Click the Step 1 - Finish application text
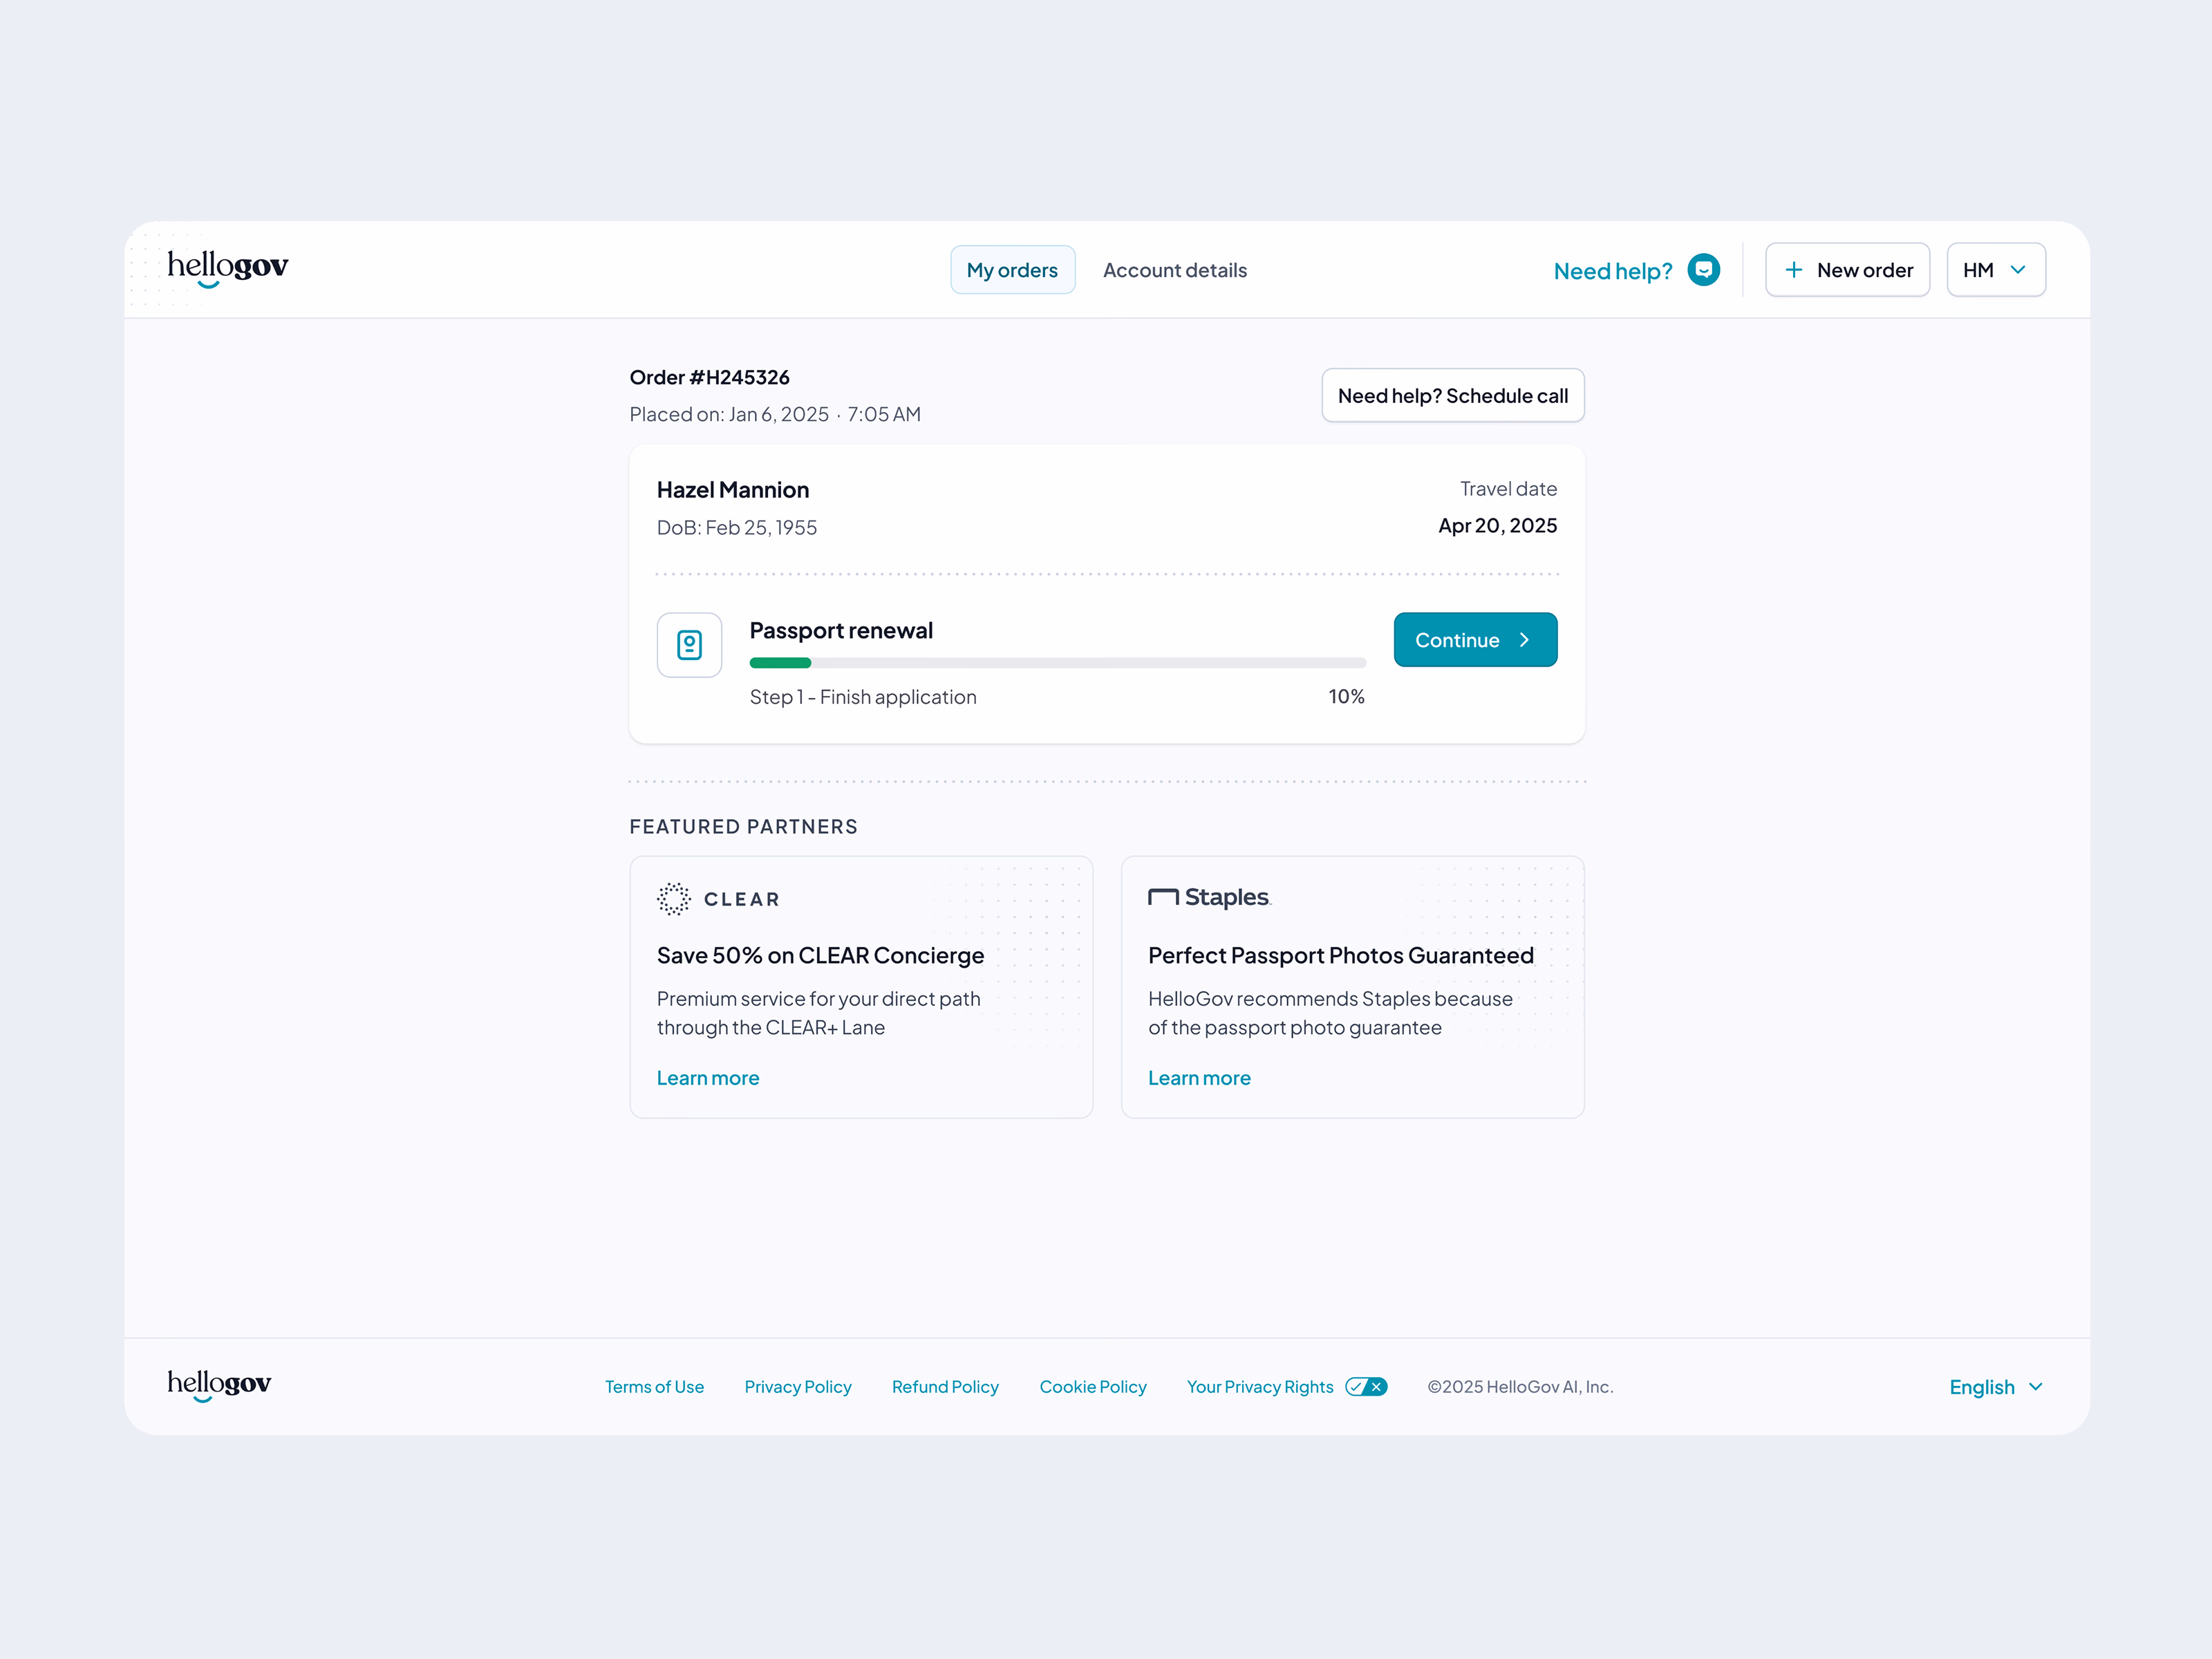Screen dimensions: 2212x1659 tap(863, 697)
